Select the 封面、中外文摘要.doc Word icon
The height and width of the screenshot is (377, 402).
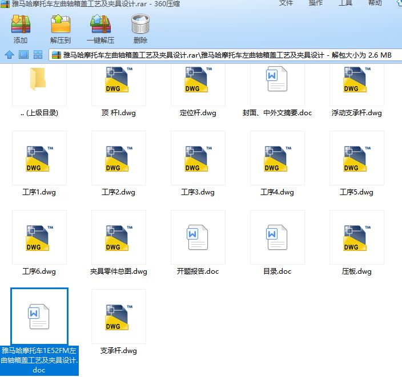click(x=276, y=79)
